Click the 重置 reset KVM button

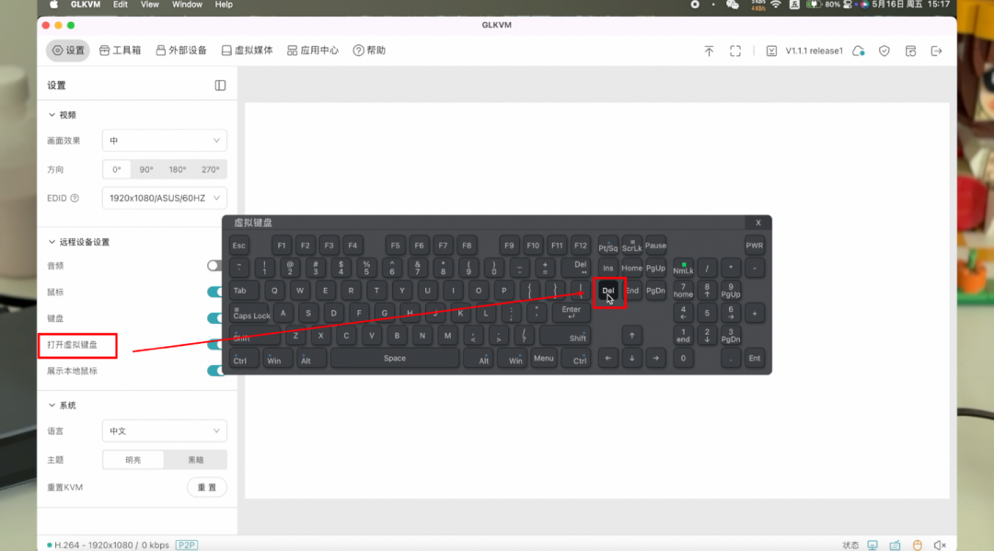[x=207, y=488]
